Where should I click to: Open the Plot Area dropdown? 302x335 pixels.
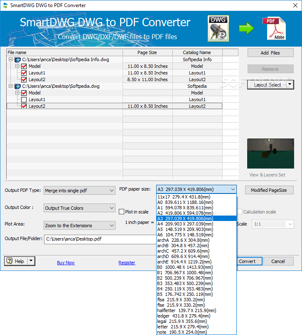[112, 226]
